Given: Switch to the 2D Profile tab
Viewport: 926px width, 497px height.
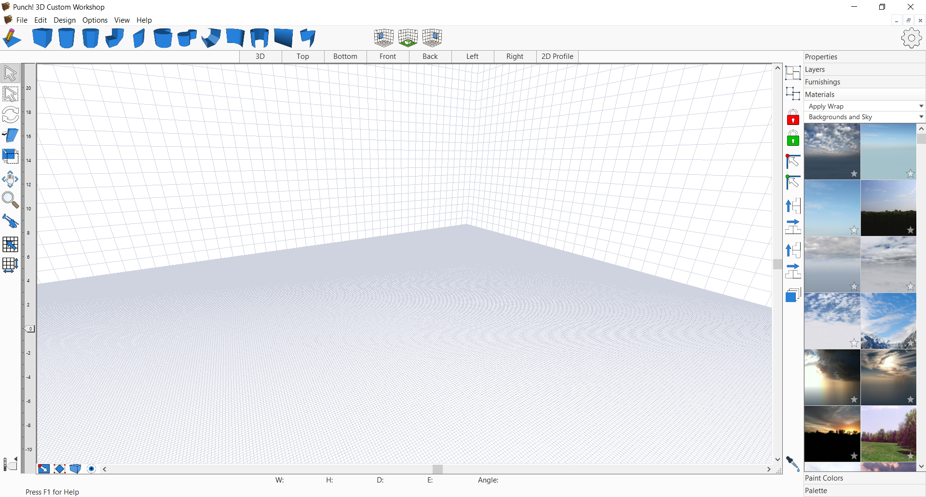Looking at the screenshot, I should (x=558, y=56).
